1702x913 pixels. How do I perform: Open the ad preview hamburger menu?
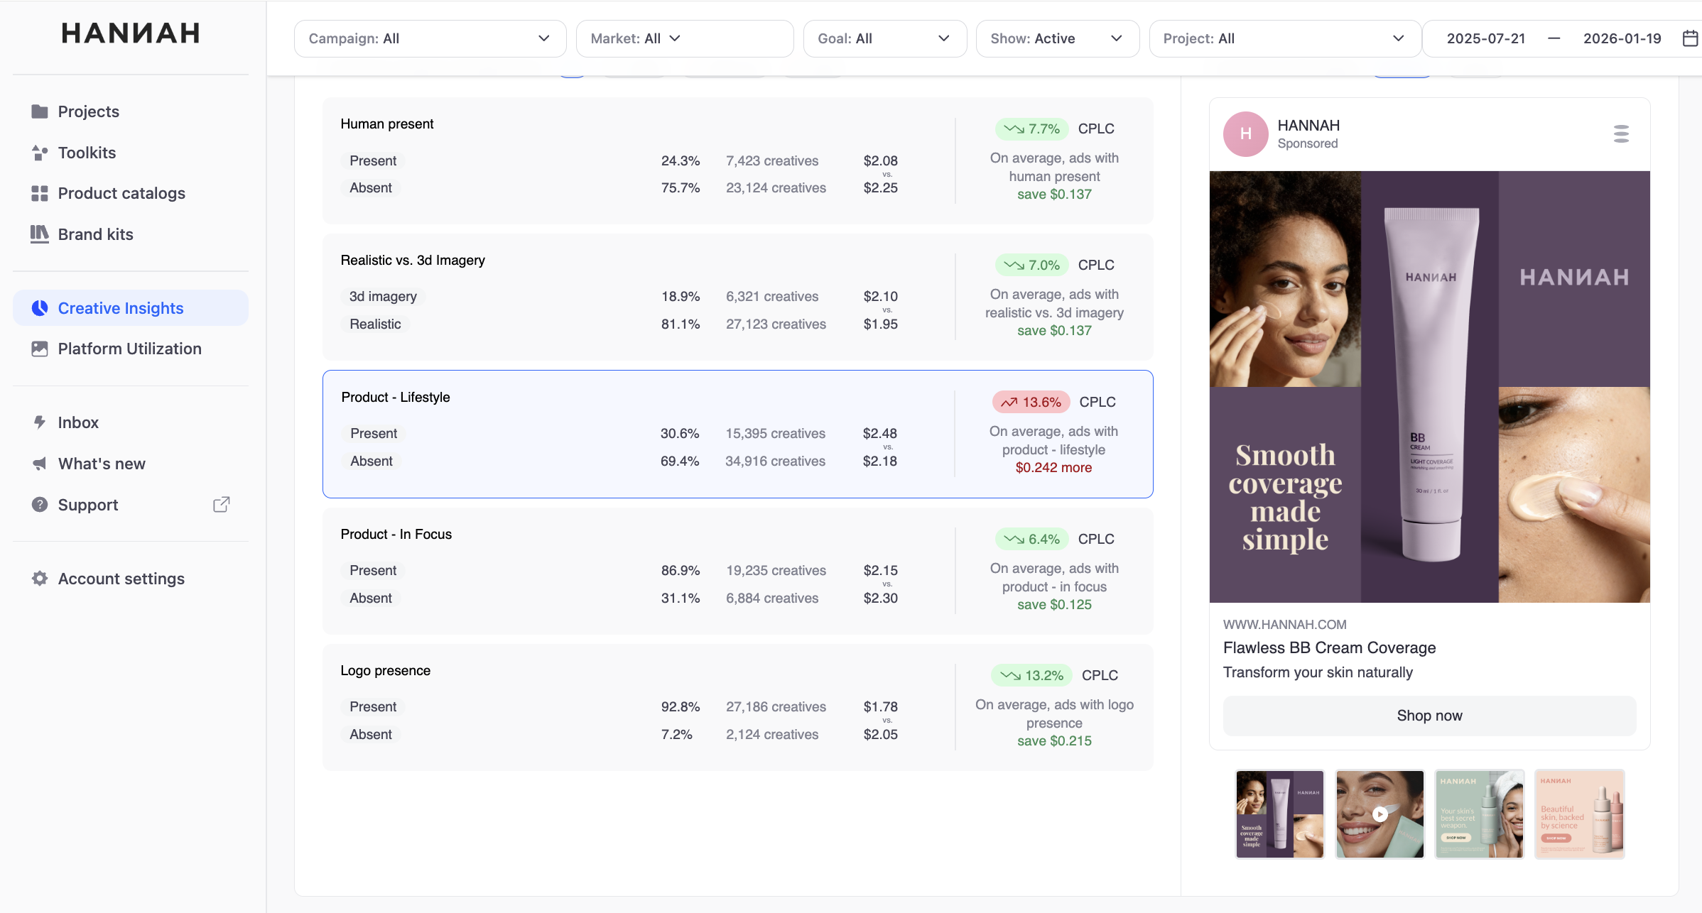1621,133
